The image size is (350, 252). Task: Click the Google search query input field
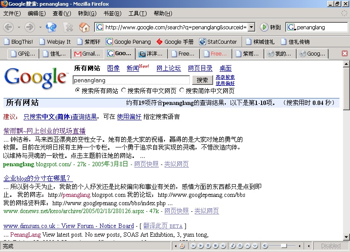[131, 80]
